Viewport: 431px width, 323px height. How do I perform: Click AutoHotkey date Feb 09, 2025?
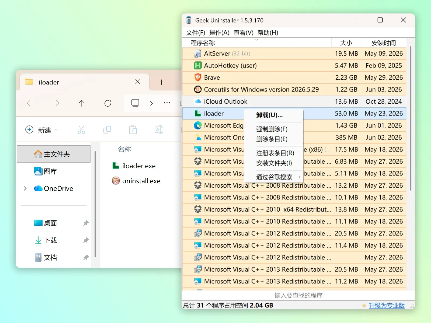[384, 65]
